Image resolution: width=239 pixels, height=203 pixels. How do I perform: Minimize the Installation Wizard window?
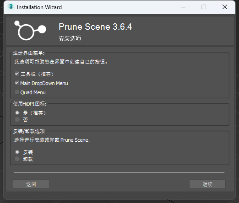coord(183,7)
